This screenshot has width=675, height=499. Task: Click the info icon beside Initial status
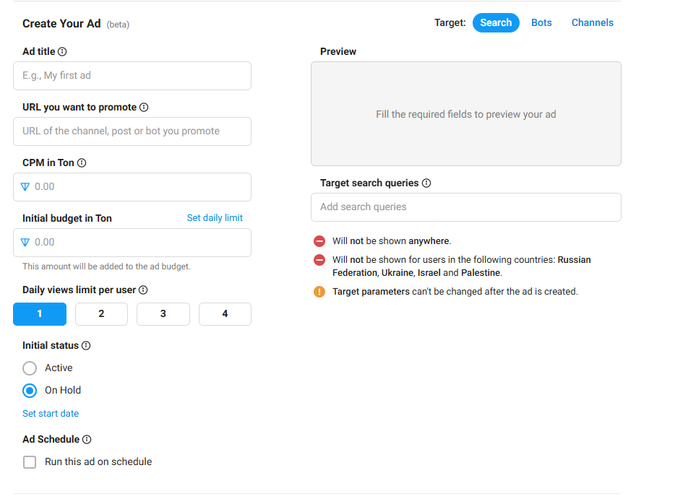point(86,346)
